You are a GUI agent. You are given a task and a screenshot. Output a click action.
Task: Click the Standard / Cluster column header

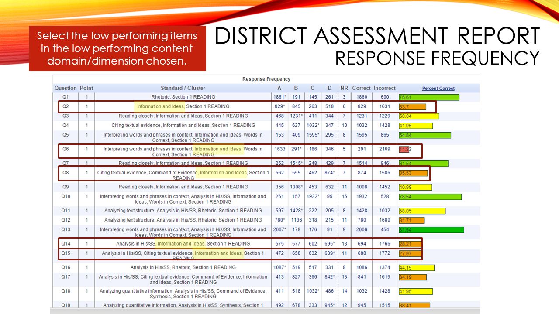(183, 88)
